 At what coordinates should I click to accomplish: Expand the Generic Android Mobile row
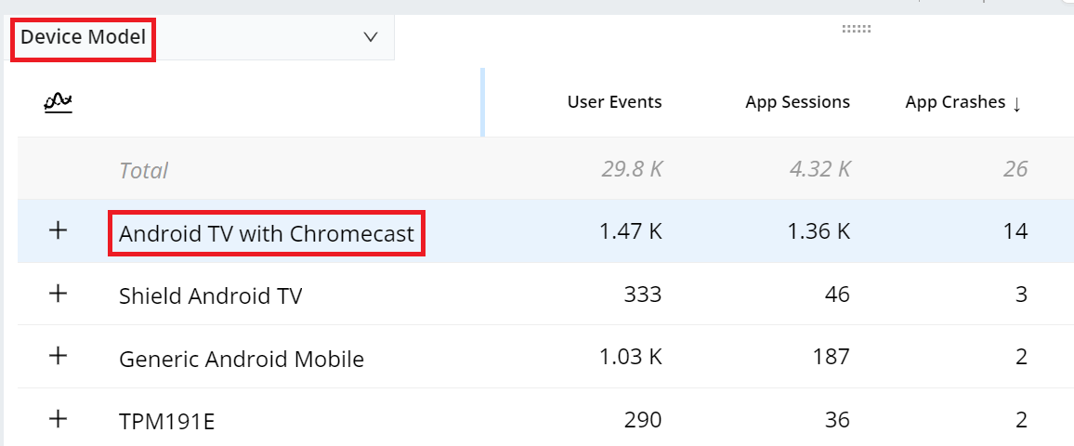click(x=58, y=357)
